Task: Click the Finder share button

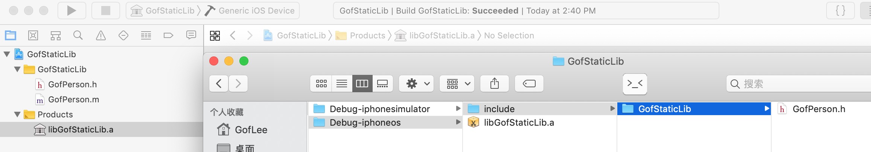Action: pos(495,84)
